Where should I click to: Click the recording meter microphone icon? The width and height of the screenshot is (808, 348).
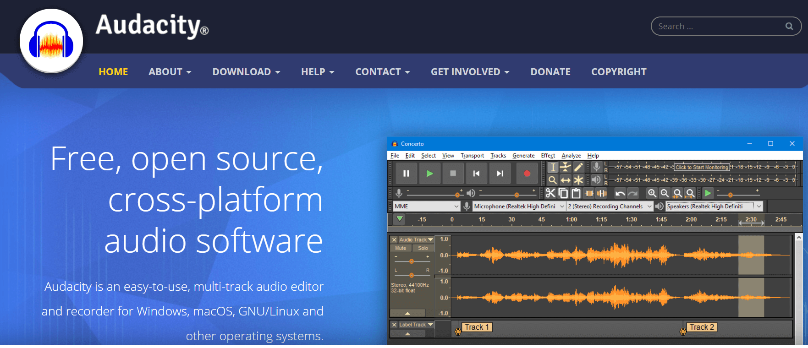click(x=597, y=167)
